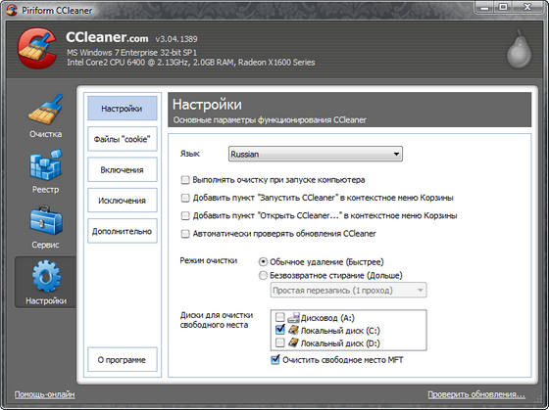Click the Проверить обновления link

[x=476, y=394]
